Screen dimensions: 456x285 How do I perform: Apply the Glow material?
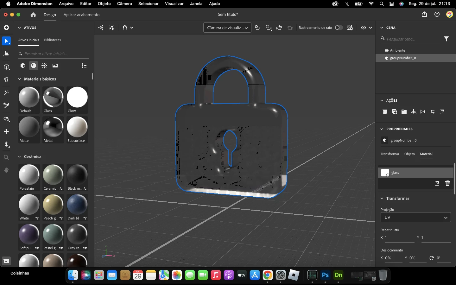77,99
